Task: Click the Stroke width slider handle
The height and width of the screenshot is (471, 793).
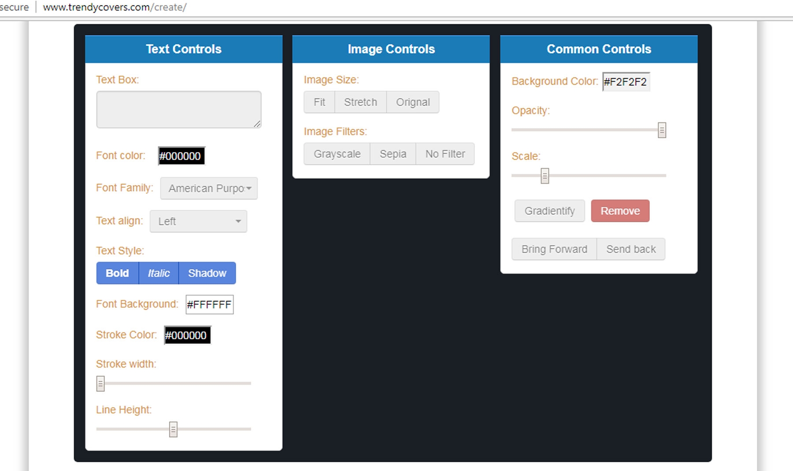Action: (100, 383)
